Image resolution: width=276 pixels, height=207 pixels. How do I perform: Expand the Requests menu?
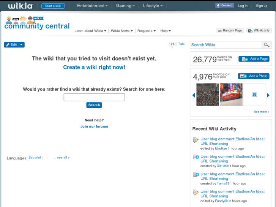(x=147, y=31)
